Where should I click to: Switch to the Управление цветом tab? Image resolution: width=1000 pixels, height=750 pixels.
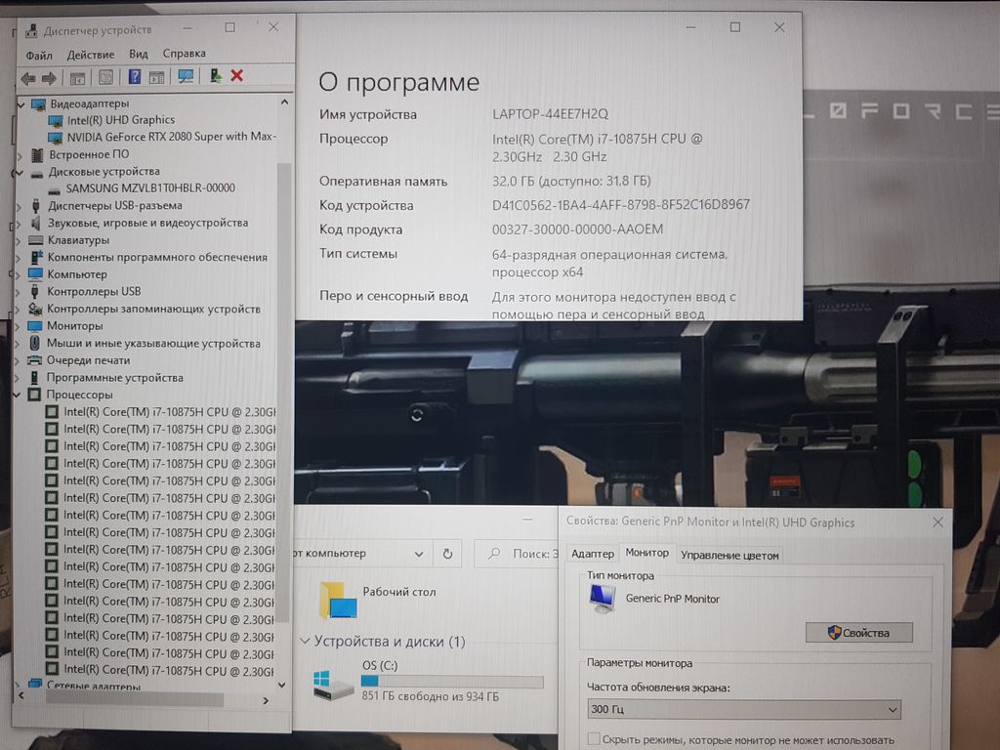pyautogui.click(x=729, y=555)
